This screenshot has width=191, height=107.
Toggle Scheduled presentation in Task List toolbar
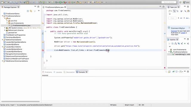[x=178, y=11]
